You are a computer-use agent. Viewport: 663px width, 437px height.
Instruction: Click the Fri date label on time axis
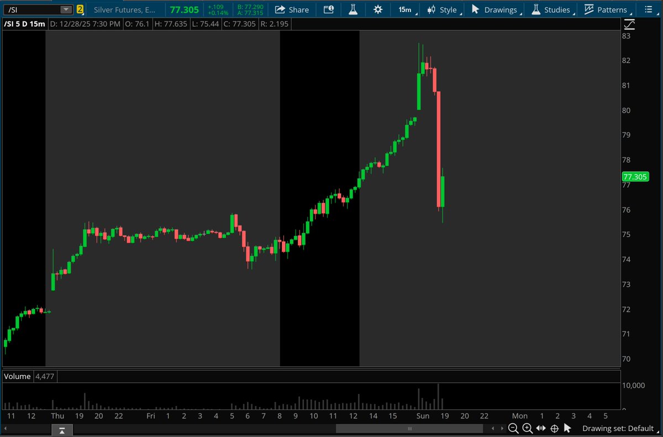(151, 415)
